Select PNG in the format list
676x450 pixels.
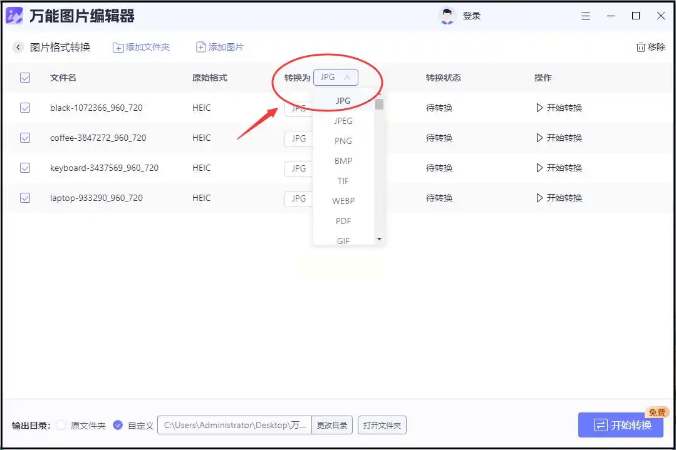(x=343, y=141)
